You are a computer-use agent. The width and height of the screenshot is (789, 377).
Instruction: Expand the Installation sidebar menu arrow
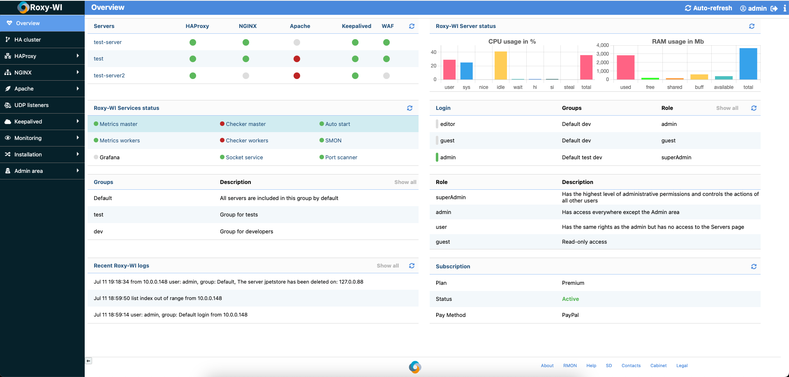78,154
